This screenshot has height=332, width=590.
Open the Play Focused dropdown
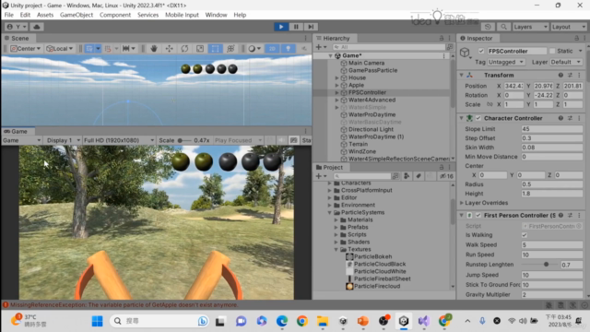click(238, 140)
